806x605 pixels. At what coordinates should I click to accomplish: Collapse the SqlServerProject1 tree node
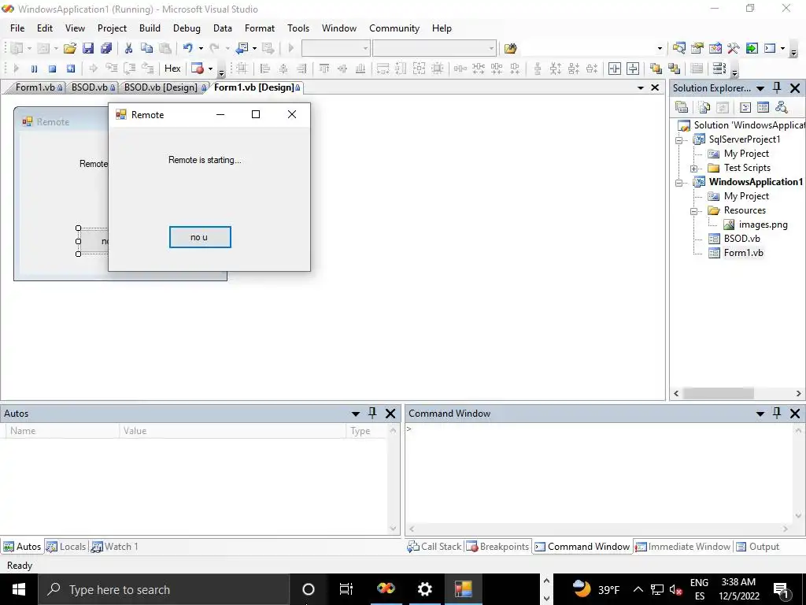click(679, 140)
